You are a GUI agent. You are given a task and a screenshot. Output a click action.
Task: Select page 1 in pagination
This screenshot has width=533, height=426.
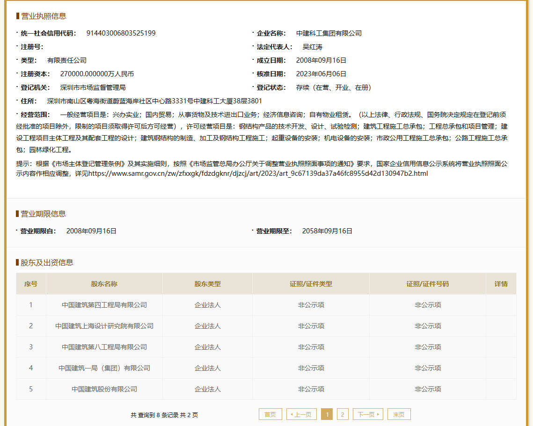pos(327,414)
